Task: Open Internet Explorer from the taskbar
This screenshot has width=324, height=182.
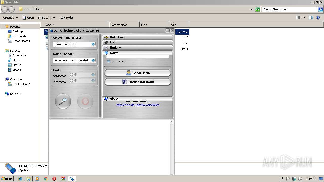Action: (x=20, y=179)
